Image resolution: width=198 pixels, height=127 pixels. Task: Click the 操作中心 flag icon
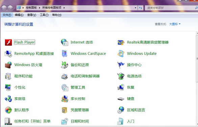121,65
